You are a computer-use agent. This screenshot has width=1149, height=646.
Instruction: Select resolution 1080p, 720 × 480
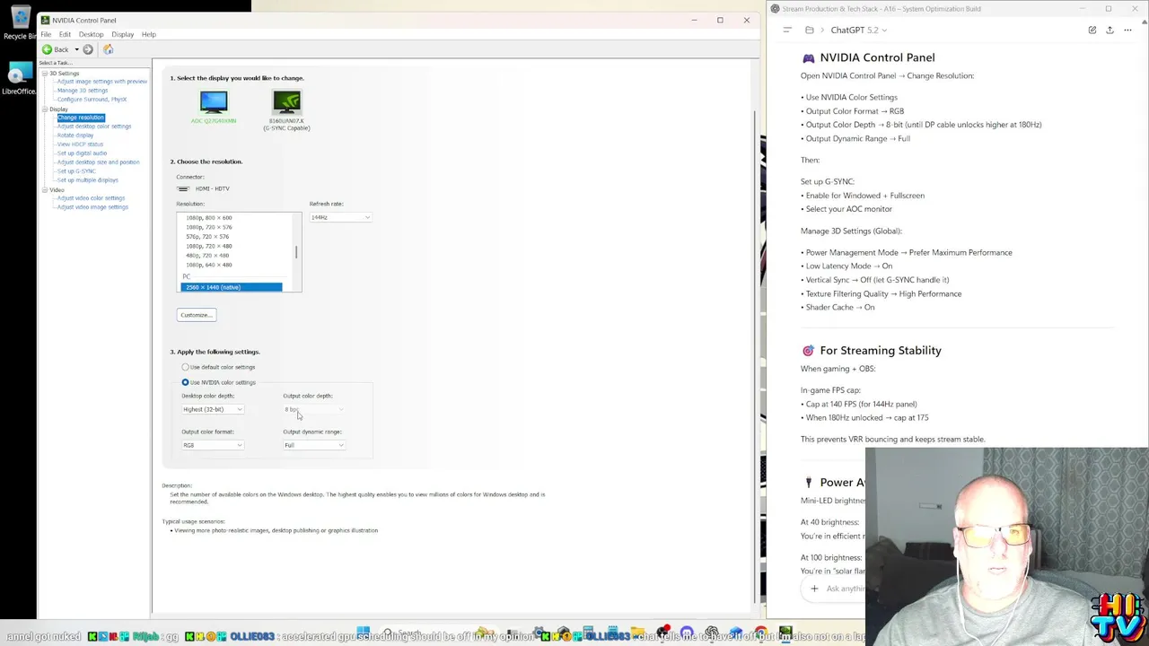coord(208,246)
